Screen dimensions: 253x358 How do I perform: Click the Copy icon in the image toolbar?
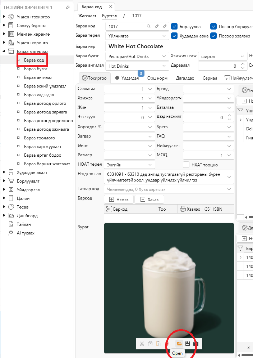pyautogui.click(x=150, y=344)
